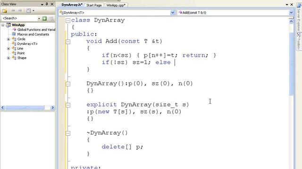Click the green Search go arrow button
Image resolution: width=302 pixels, height=169 pixels.
[44, 18]
